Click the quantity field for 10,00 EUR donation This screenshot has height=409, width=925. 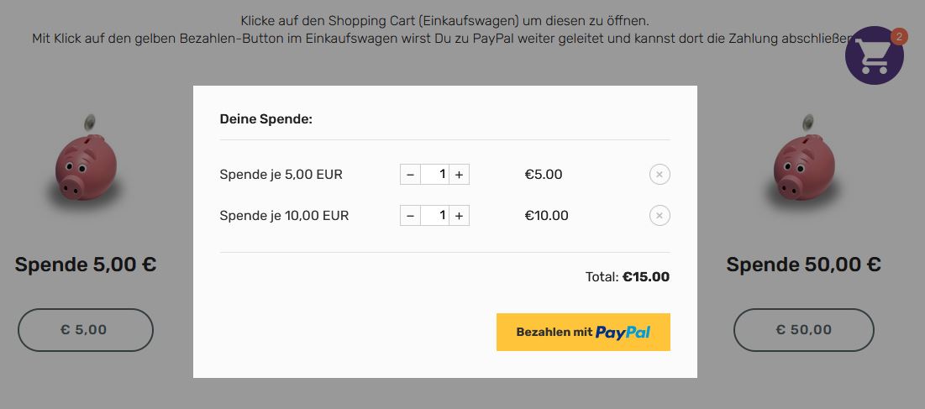tap(434, 216)
